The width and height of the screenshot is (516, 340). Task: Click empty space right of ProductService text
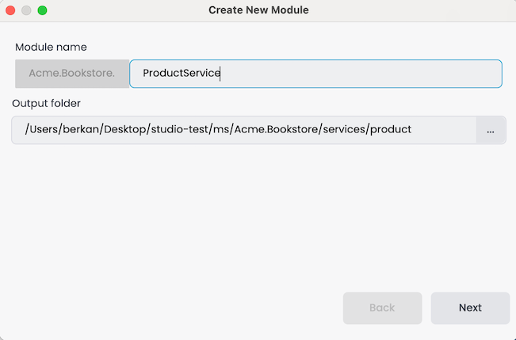pos(357,74)
